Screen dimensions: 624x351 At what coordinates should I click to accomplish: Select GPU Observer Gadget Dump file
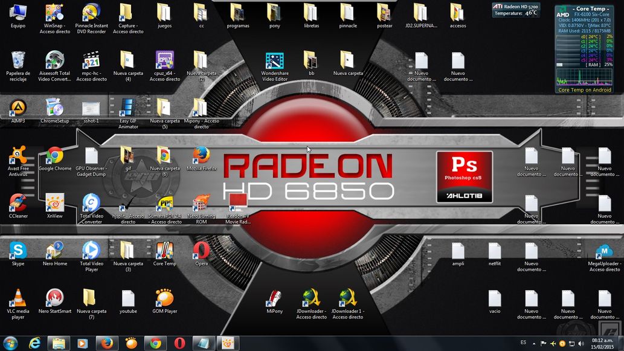click(91, 155)
